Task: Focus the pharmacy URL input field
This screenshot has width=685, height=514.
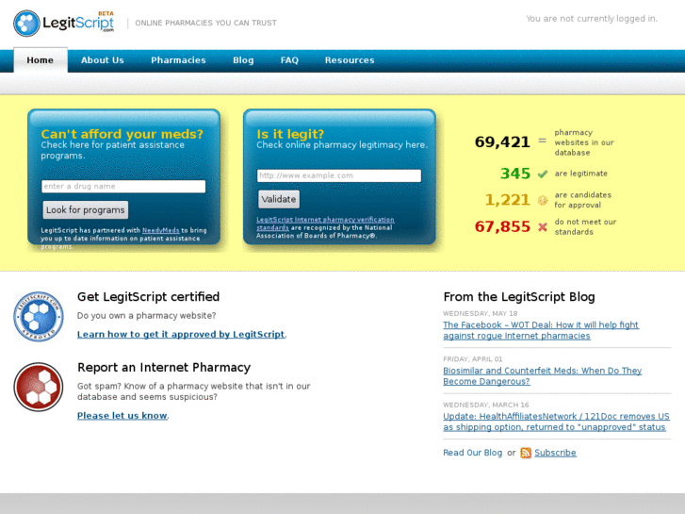Action: [339, 175]
